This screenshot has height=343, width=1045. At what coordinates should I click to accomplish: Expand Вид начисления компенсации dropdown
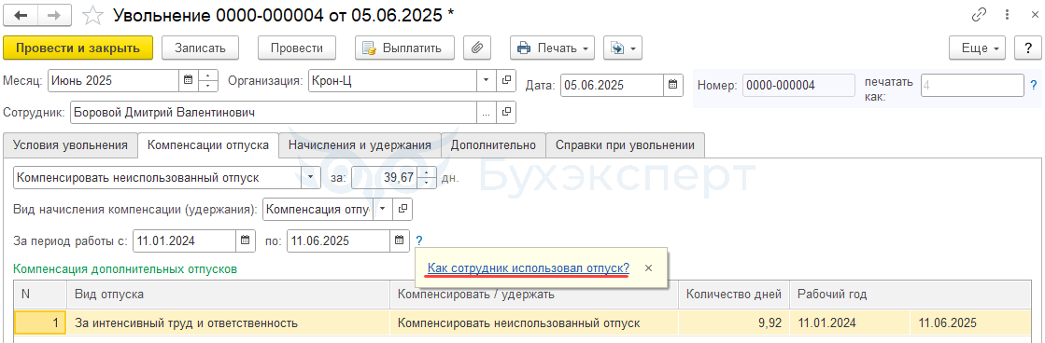coord(383,209)
